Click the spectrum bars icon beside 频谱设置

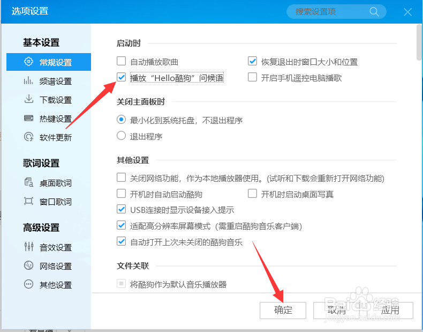[x=28, y=80]
